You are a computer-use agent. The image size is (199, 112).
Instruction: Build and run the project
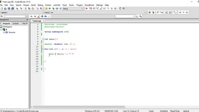[53, 8]
